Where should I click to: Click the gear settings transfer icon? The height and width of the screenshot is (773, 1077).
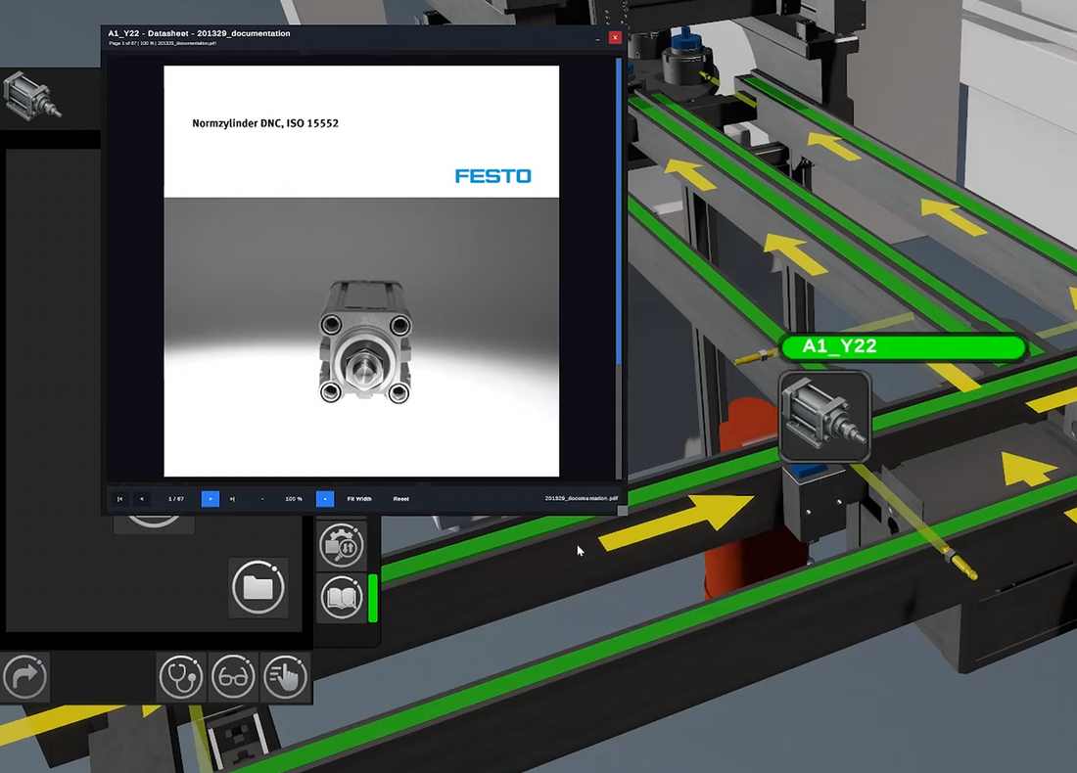pyautogui.click(x=342, y=545)
